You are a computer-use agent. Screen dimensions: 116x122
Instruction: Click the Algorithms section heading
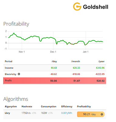coord(16,99)
